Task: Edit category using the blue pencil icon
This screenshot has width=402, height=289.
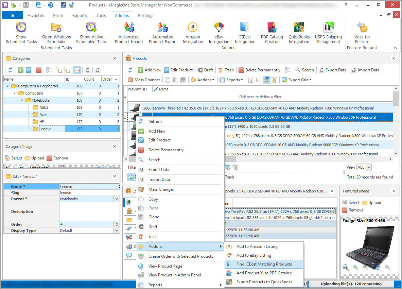Action: click(29, 70)
